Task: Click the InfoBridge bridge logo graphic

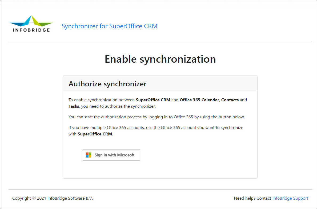Action: [x=31, y=21]
